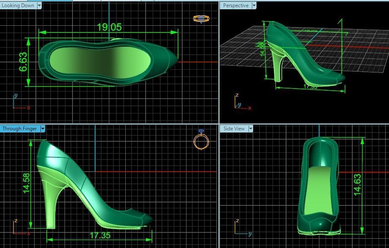Open the Perspective viewport dropdown arrow
Viewport: 389px width, 248px height.
point(254,5)
